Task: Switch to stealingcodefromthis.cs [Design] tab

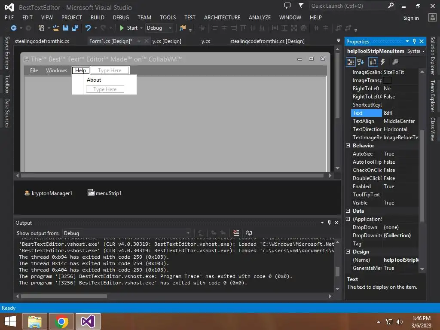Action: click(x=267, y=41)
